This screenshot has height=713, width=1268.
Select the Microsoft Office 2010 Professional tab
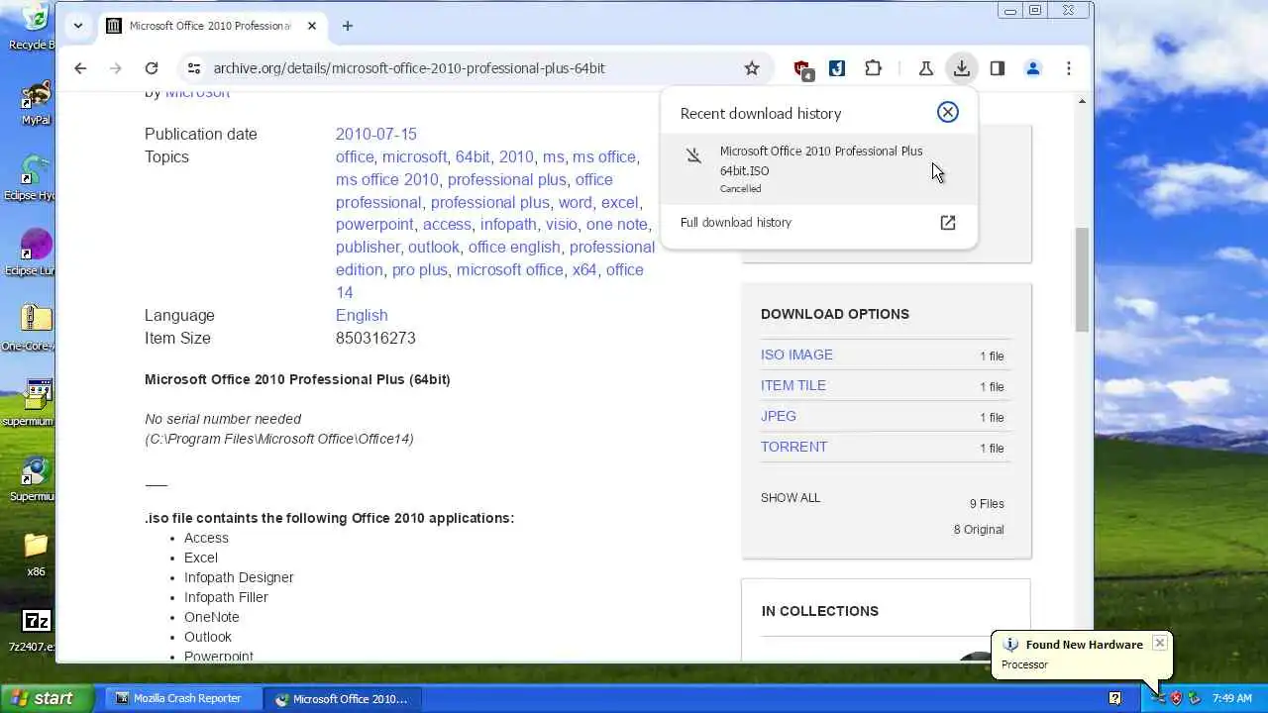coord(211,26)
